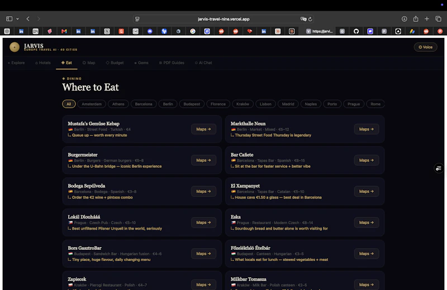The height and width of the screenshot is (290, 447).
Task: Filter restaurants by Lisbon
Action: click(265, 104)
